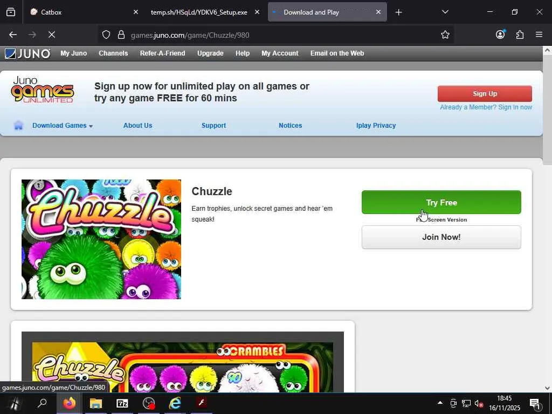Open the tracking protection shield icon
The image size is (552, 414).
click(106, 35)
